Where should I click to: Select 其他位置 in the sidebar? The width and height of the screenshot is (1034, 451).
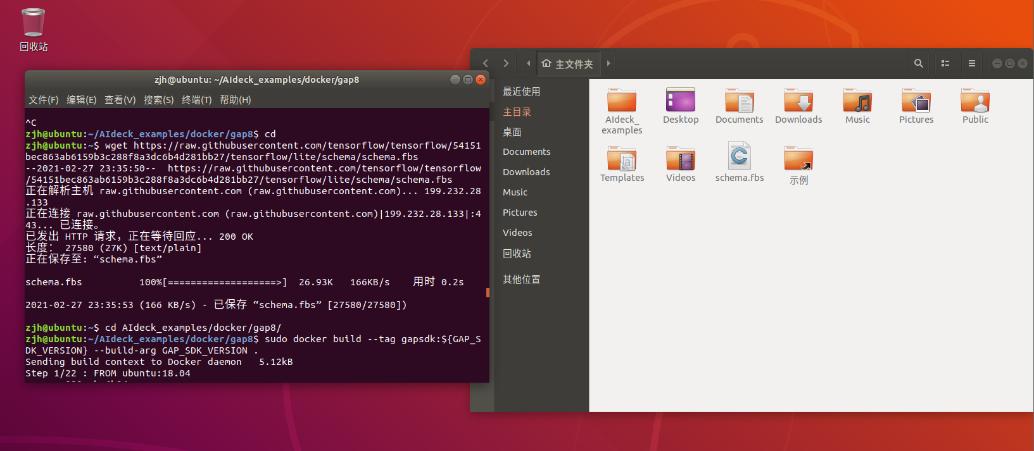(x=521, y=280)
